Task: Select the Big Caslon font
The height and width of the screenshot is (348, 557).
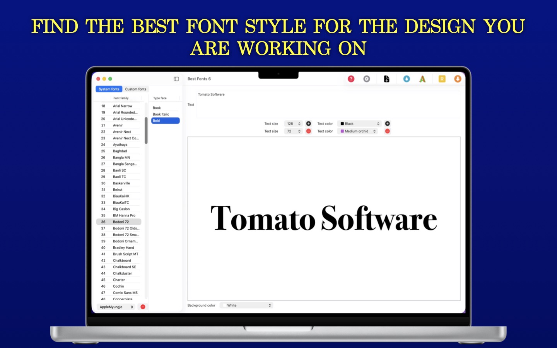Action: pos(119,209)
